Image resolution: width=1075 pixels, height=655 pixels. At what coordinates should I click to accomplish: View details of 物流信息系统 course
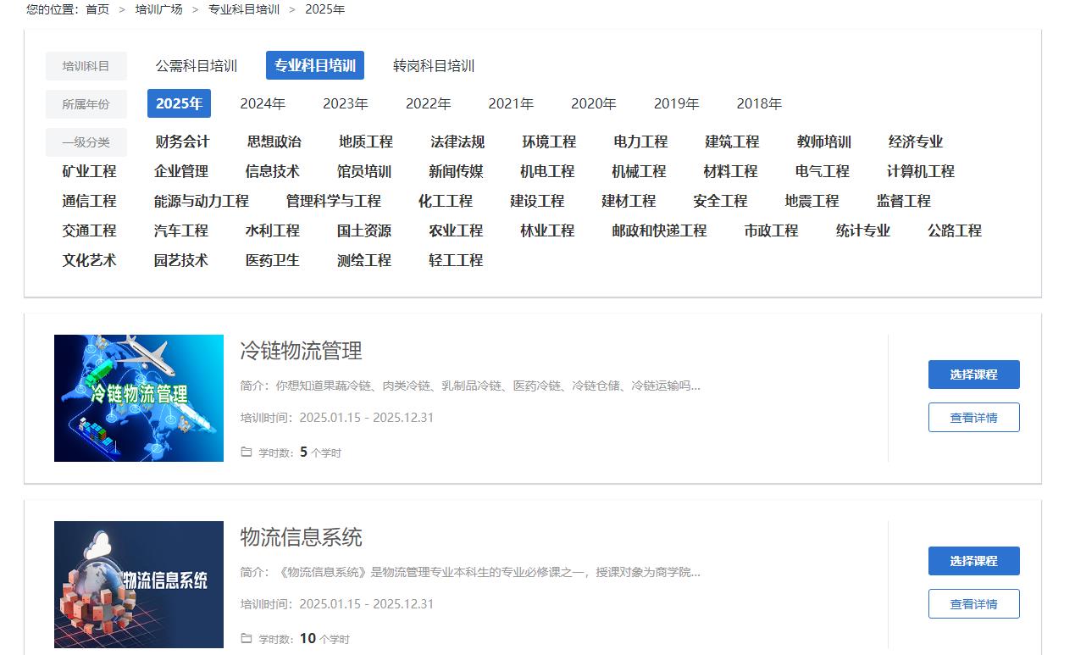973,604
